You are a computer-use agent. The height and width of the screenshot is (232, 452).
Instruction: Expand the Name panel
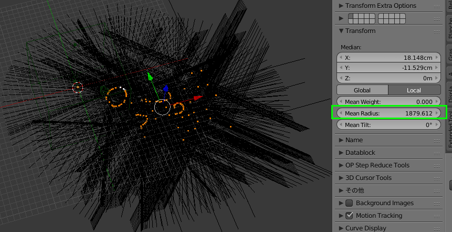pyautogui.click(x=341, y=140)
